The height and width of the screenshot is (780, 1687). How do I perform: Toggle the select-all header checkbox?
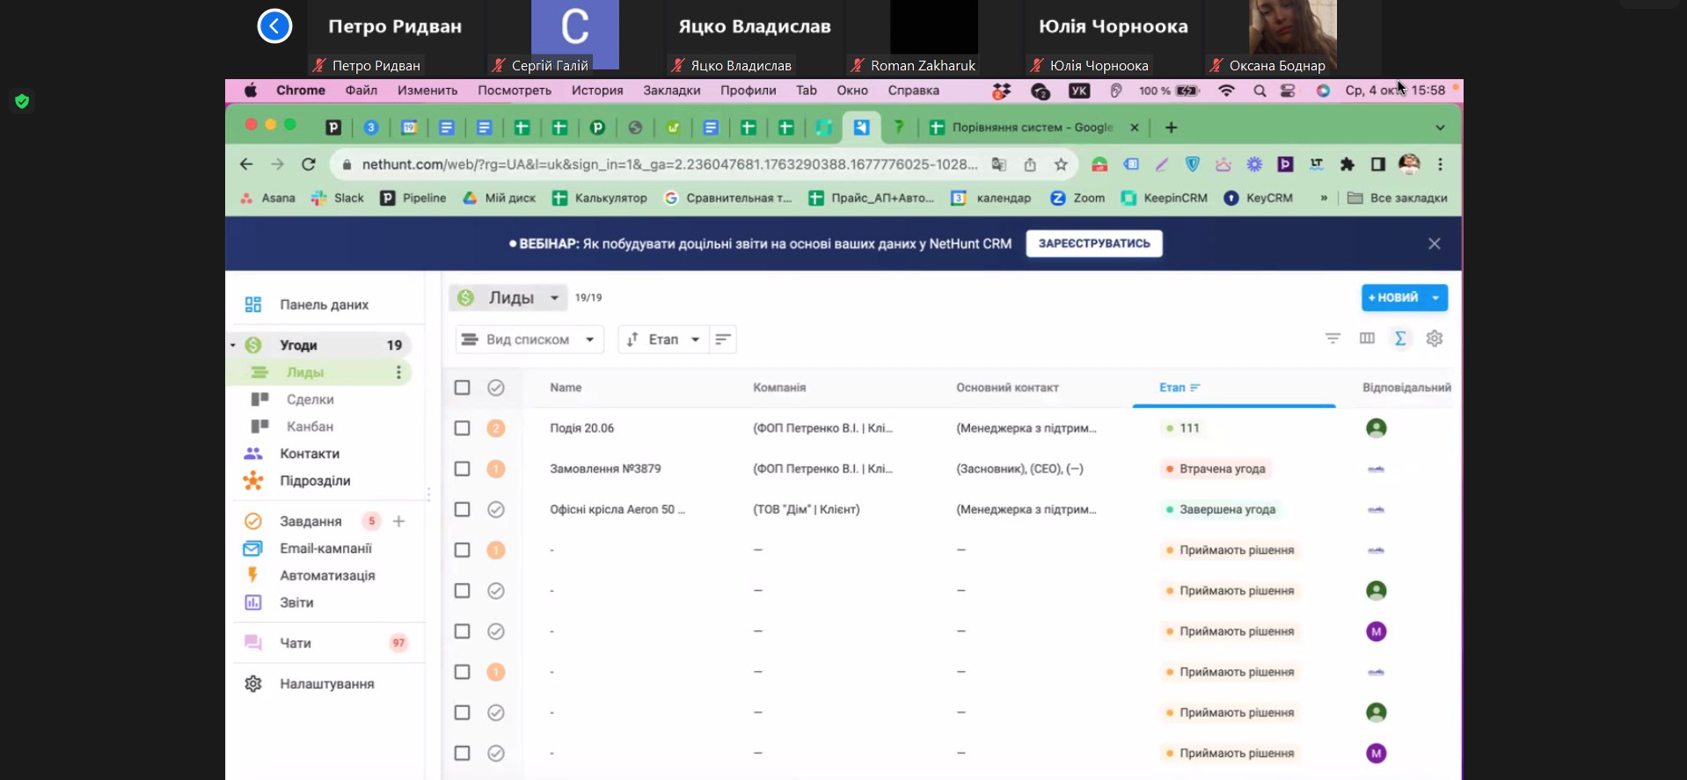462,388
